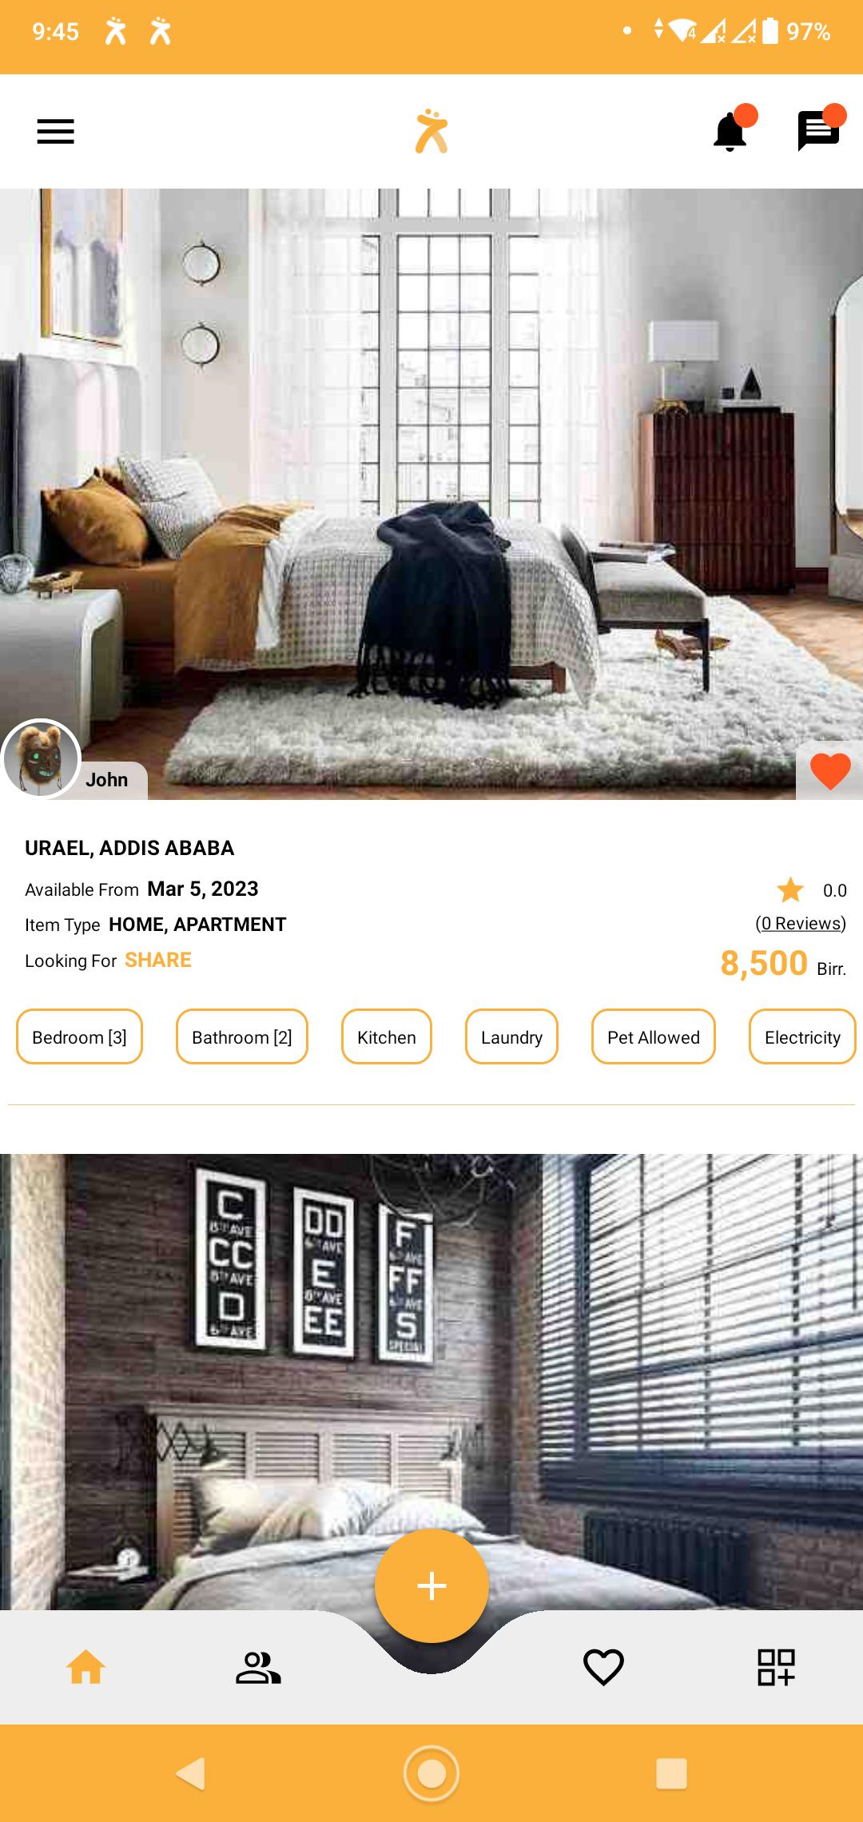Tap the orange plus add button
This screenshot has height=1822, width=863.
[x=431, y=1586]
